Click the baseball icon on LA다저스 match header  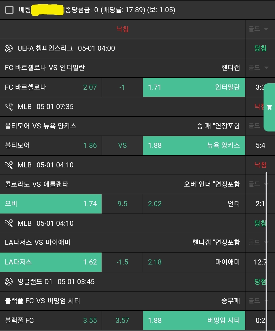tap(9, 223)
